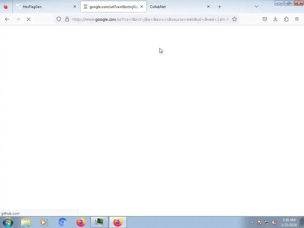Open Firefox View pinned icon
This screenshot has width=304, height=228.
pos(6,7)
